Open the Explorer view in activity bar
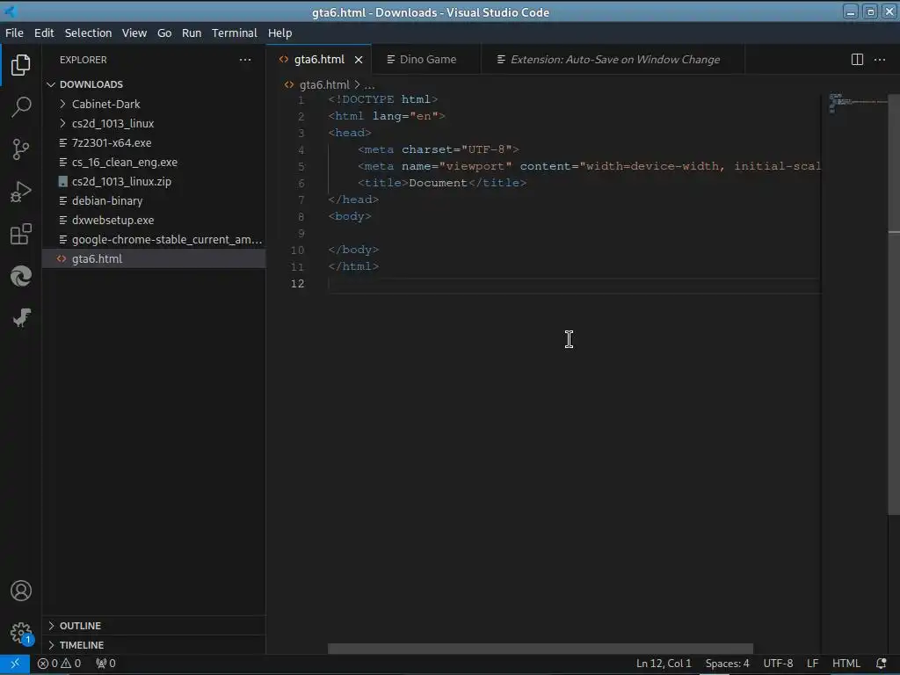This screenshot has width=900, height=675. click(x=21, y=65)
